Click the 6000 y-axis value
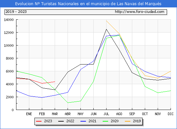The width and height of the screenshot is (177, 129). click(x=10, y=71)
